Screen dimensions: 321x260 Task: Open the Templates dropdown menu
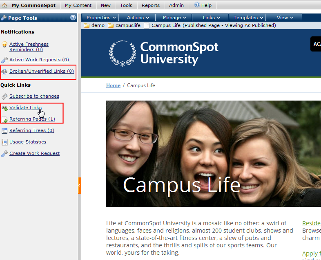click(247, 18)
